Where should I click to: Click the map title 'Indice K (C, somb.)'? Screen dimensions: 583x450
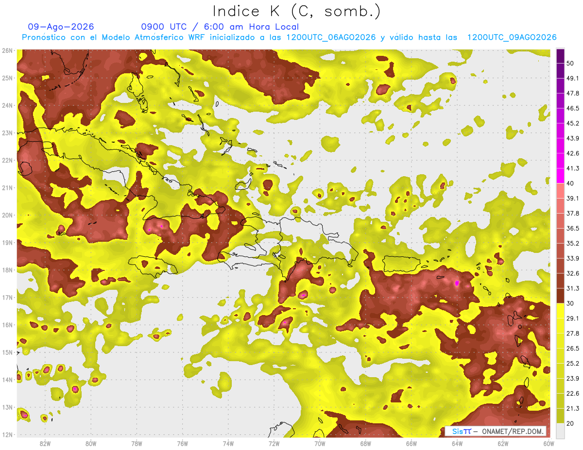(297, 11)
